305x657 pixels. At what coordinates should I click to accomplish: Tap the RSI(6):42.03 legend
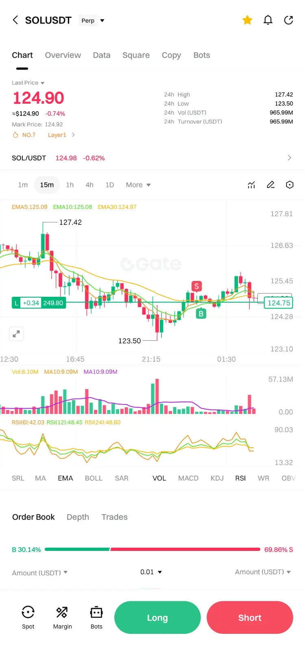click(28, 422)
